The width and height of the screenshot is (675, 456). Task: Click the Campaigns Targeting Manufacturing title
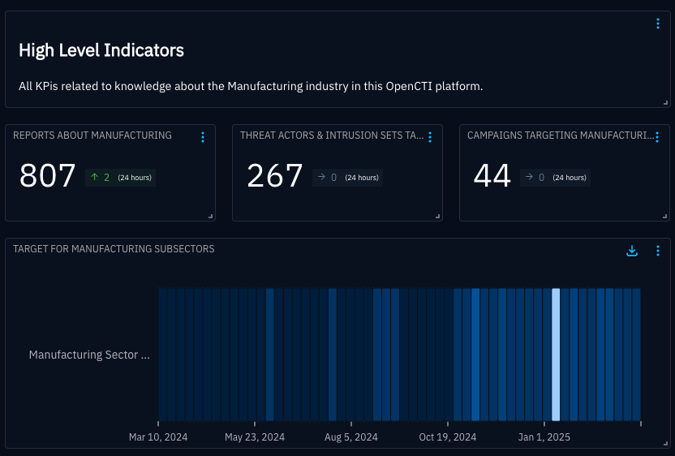click(x=561, y=136)
